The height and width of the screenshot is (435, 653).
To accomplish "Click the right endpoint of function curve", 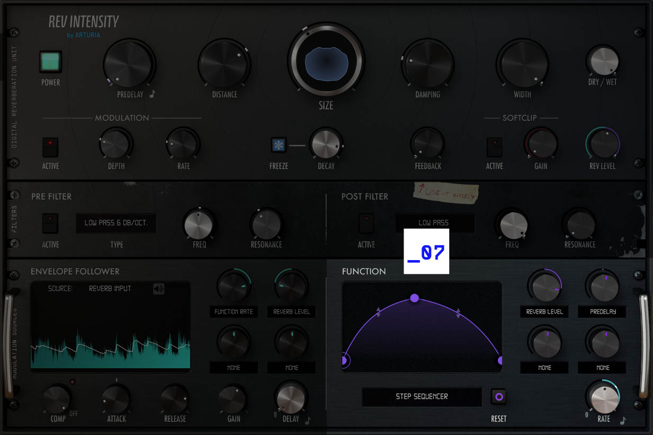I will point(500,361).
